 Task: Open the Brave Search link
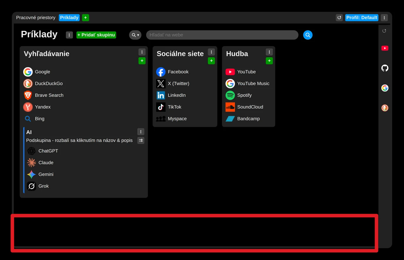pos(49,95)
